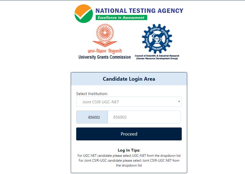Click the green Excellence in Assessment banner
This screenshot has height=174, width=245.
click(x=121, y=18)
